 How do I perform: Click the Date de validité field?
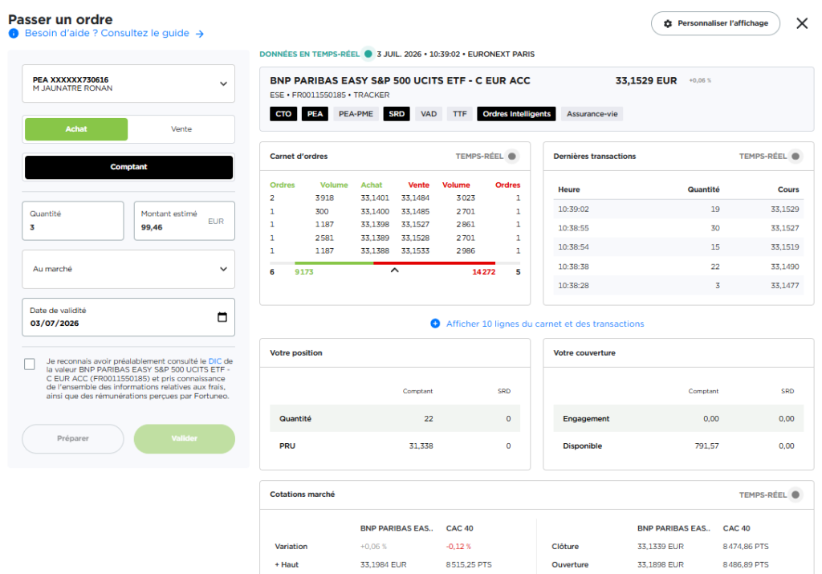[x=128, y=317]
